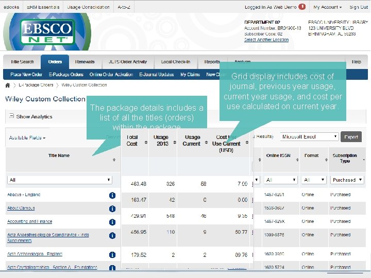This screenshot has height=278, width=371.
Task: Select E-Package Orders submenu item
Action: coord(66,75)
